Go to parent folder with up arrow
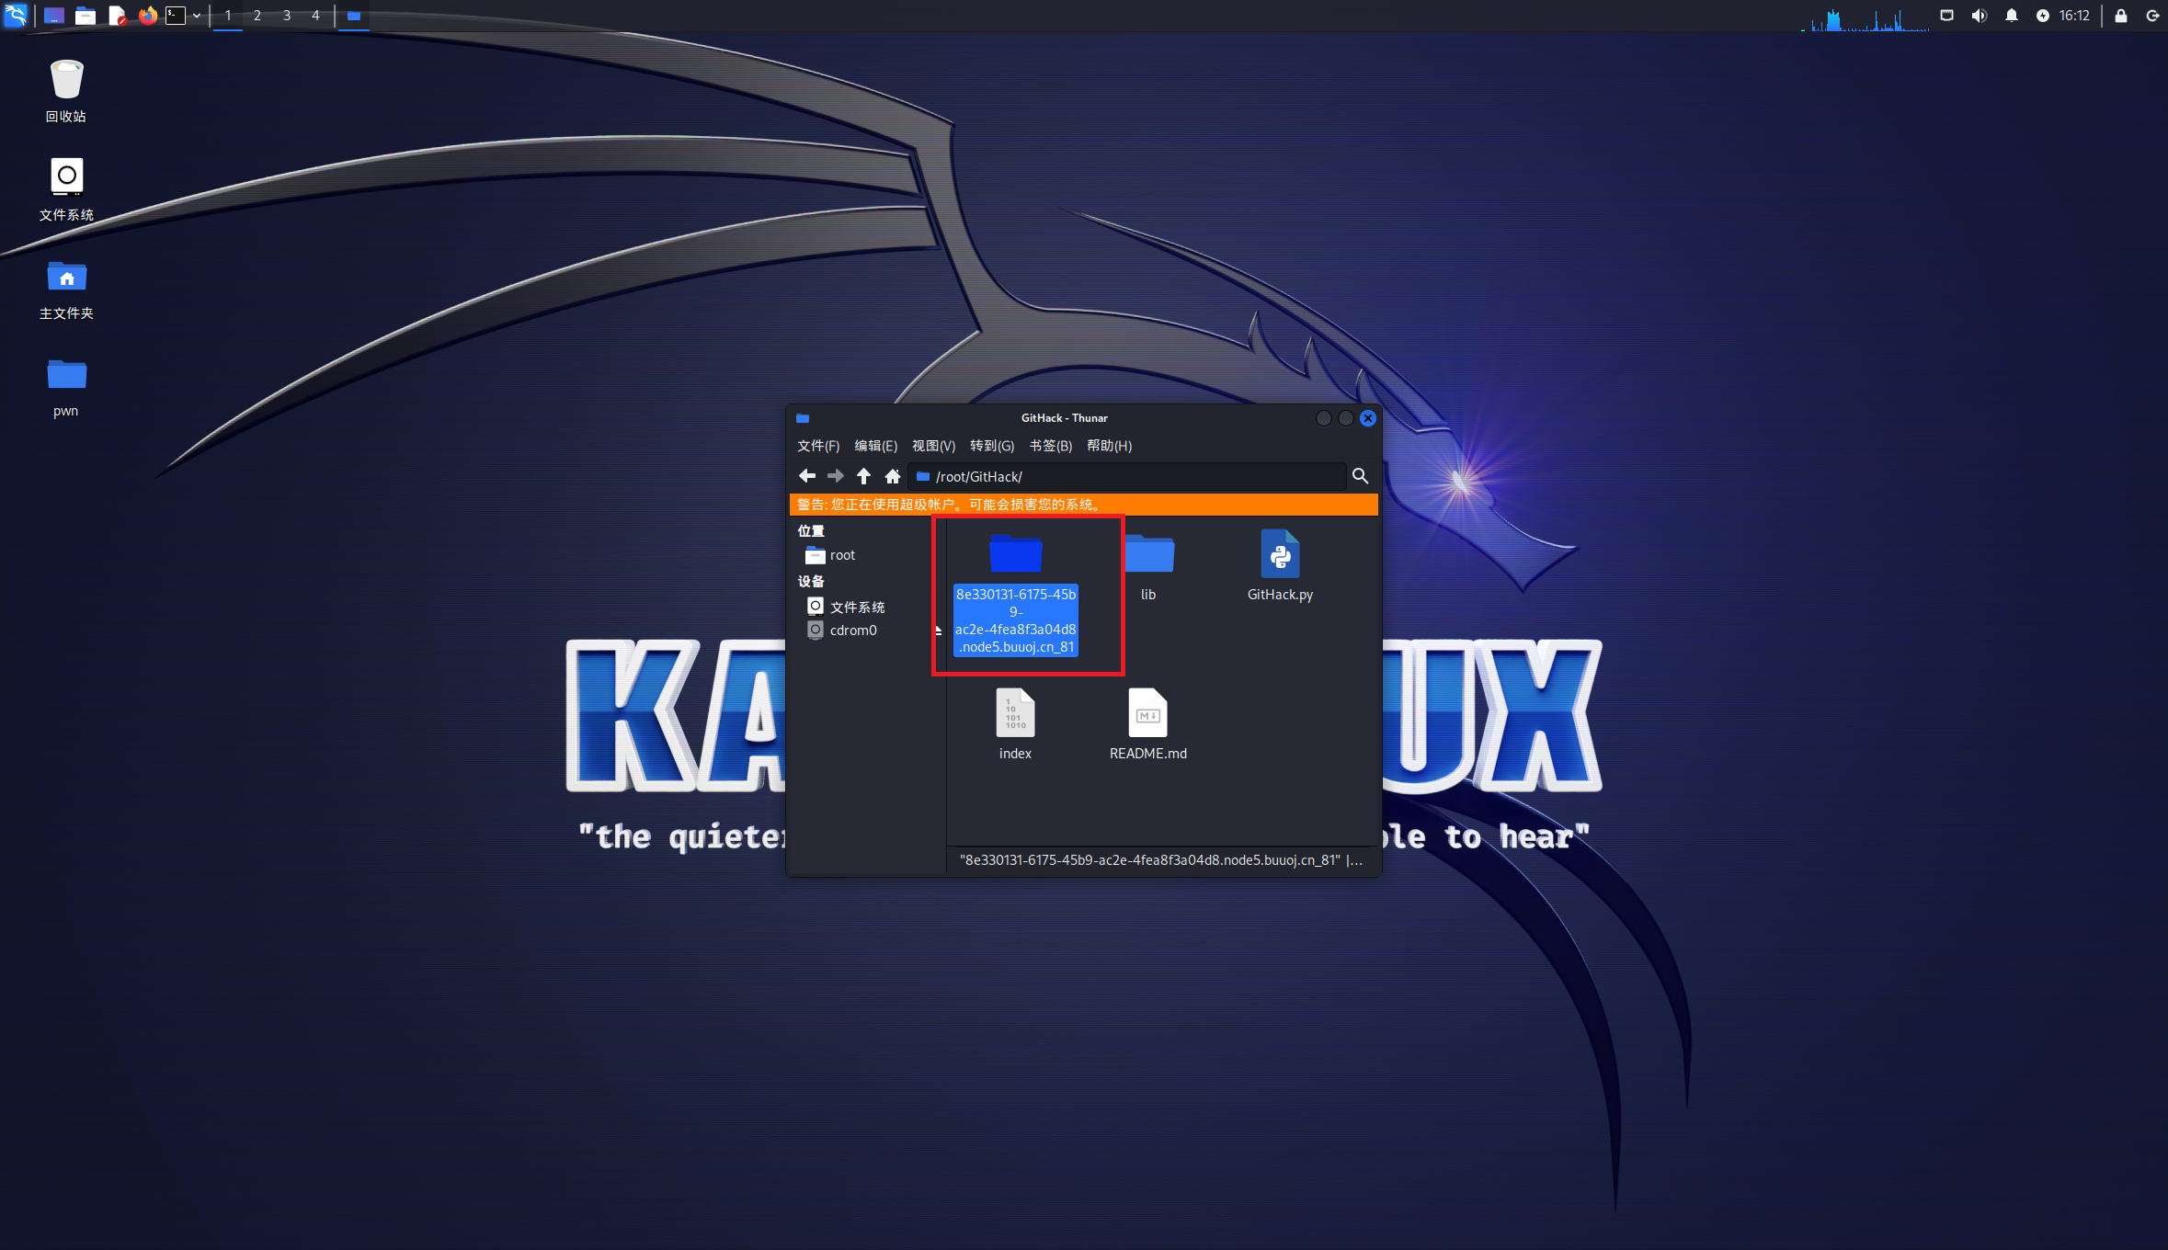Image resolution: width=2168 pixels, height=1250 pixels. coord(863,476)
